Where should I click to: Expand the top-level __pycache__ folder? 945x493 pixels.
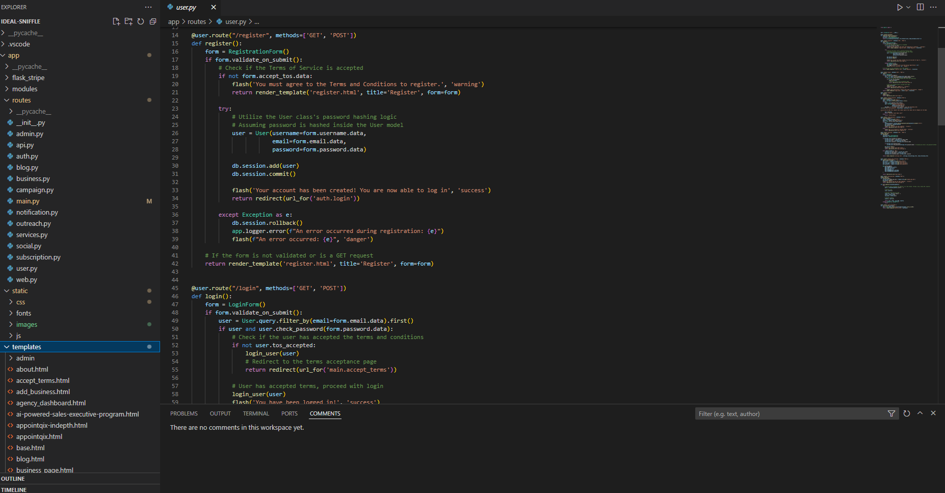(80, 33)
